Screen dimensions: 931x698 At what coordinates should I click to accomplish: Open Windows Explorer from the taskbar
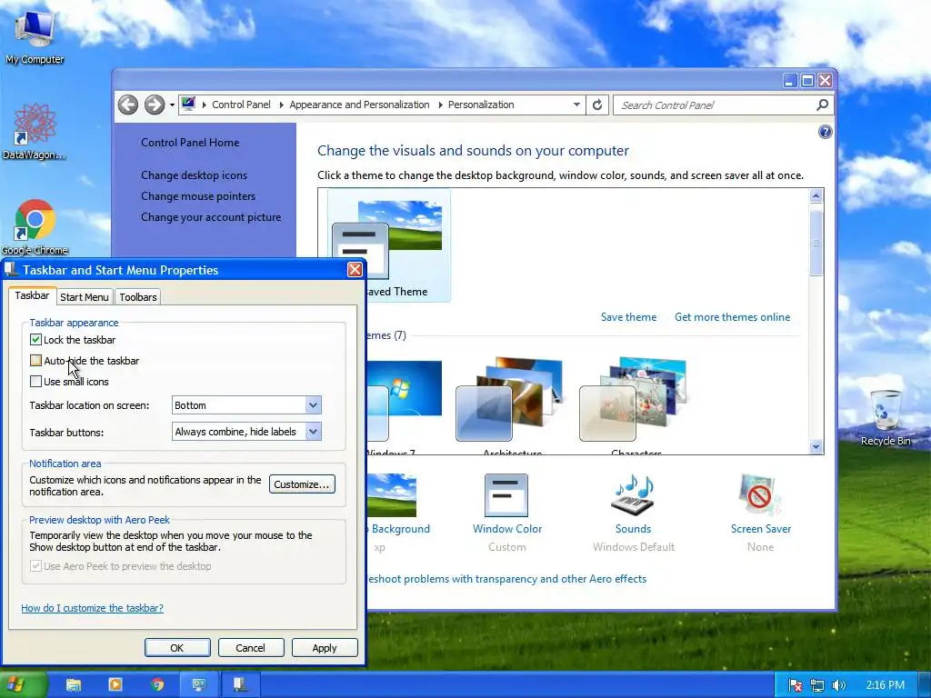click(74, 685)
